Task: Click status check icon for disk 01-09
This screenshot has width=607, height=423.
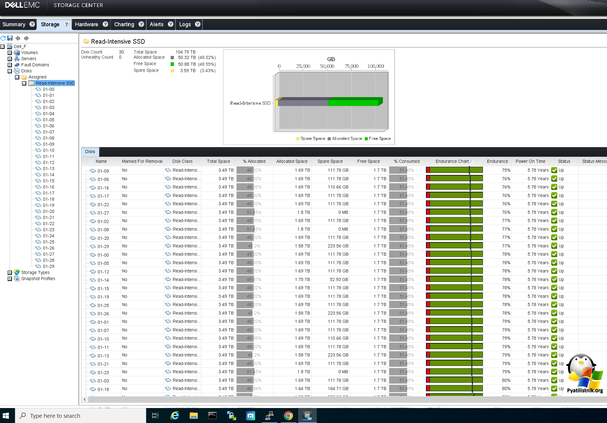Action: coord(554,170)
